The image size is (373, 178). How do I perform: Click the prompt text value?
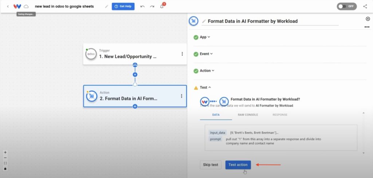pyautogui.click(x=273, y=141)
